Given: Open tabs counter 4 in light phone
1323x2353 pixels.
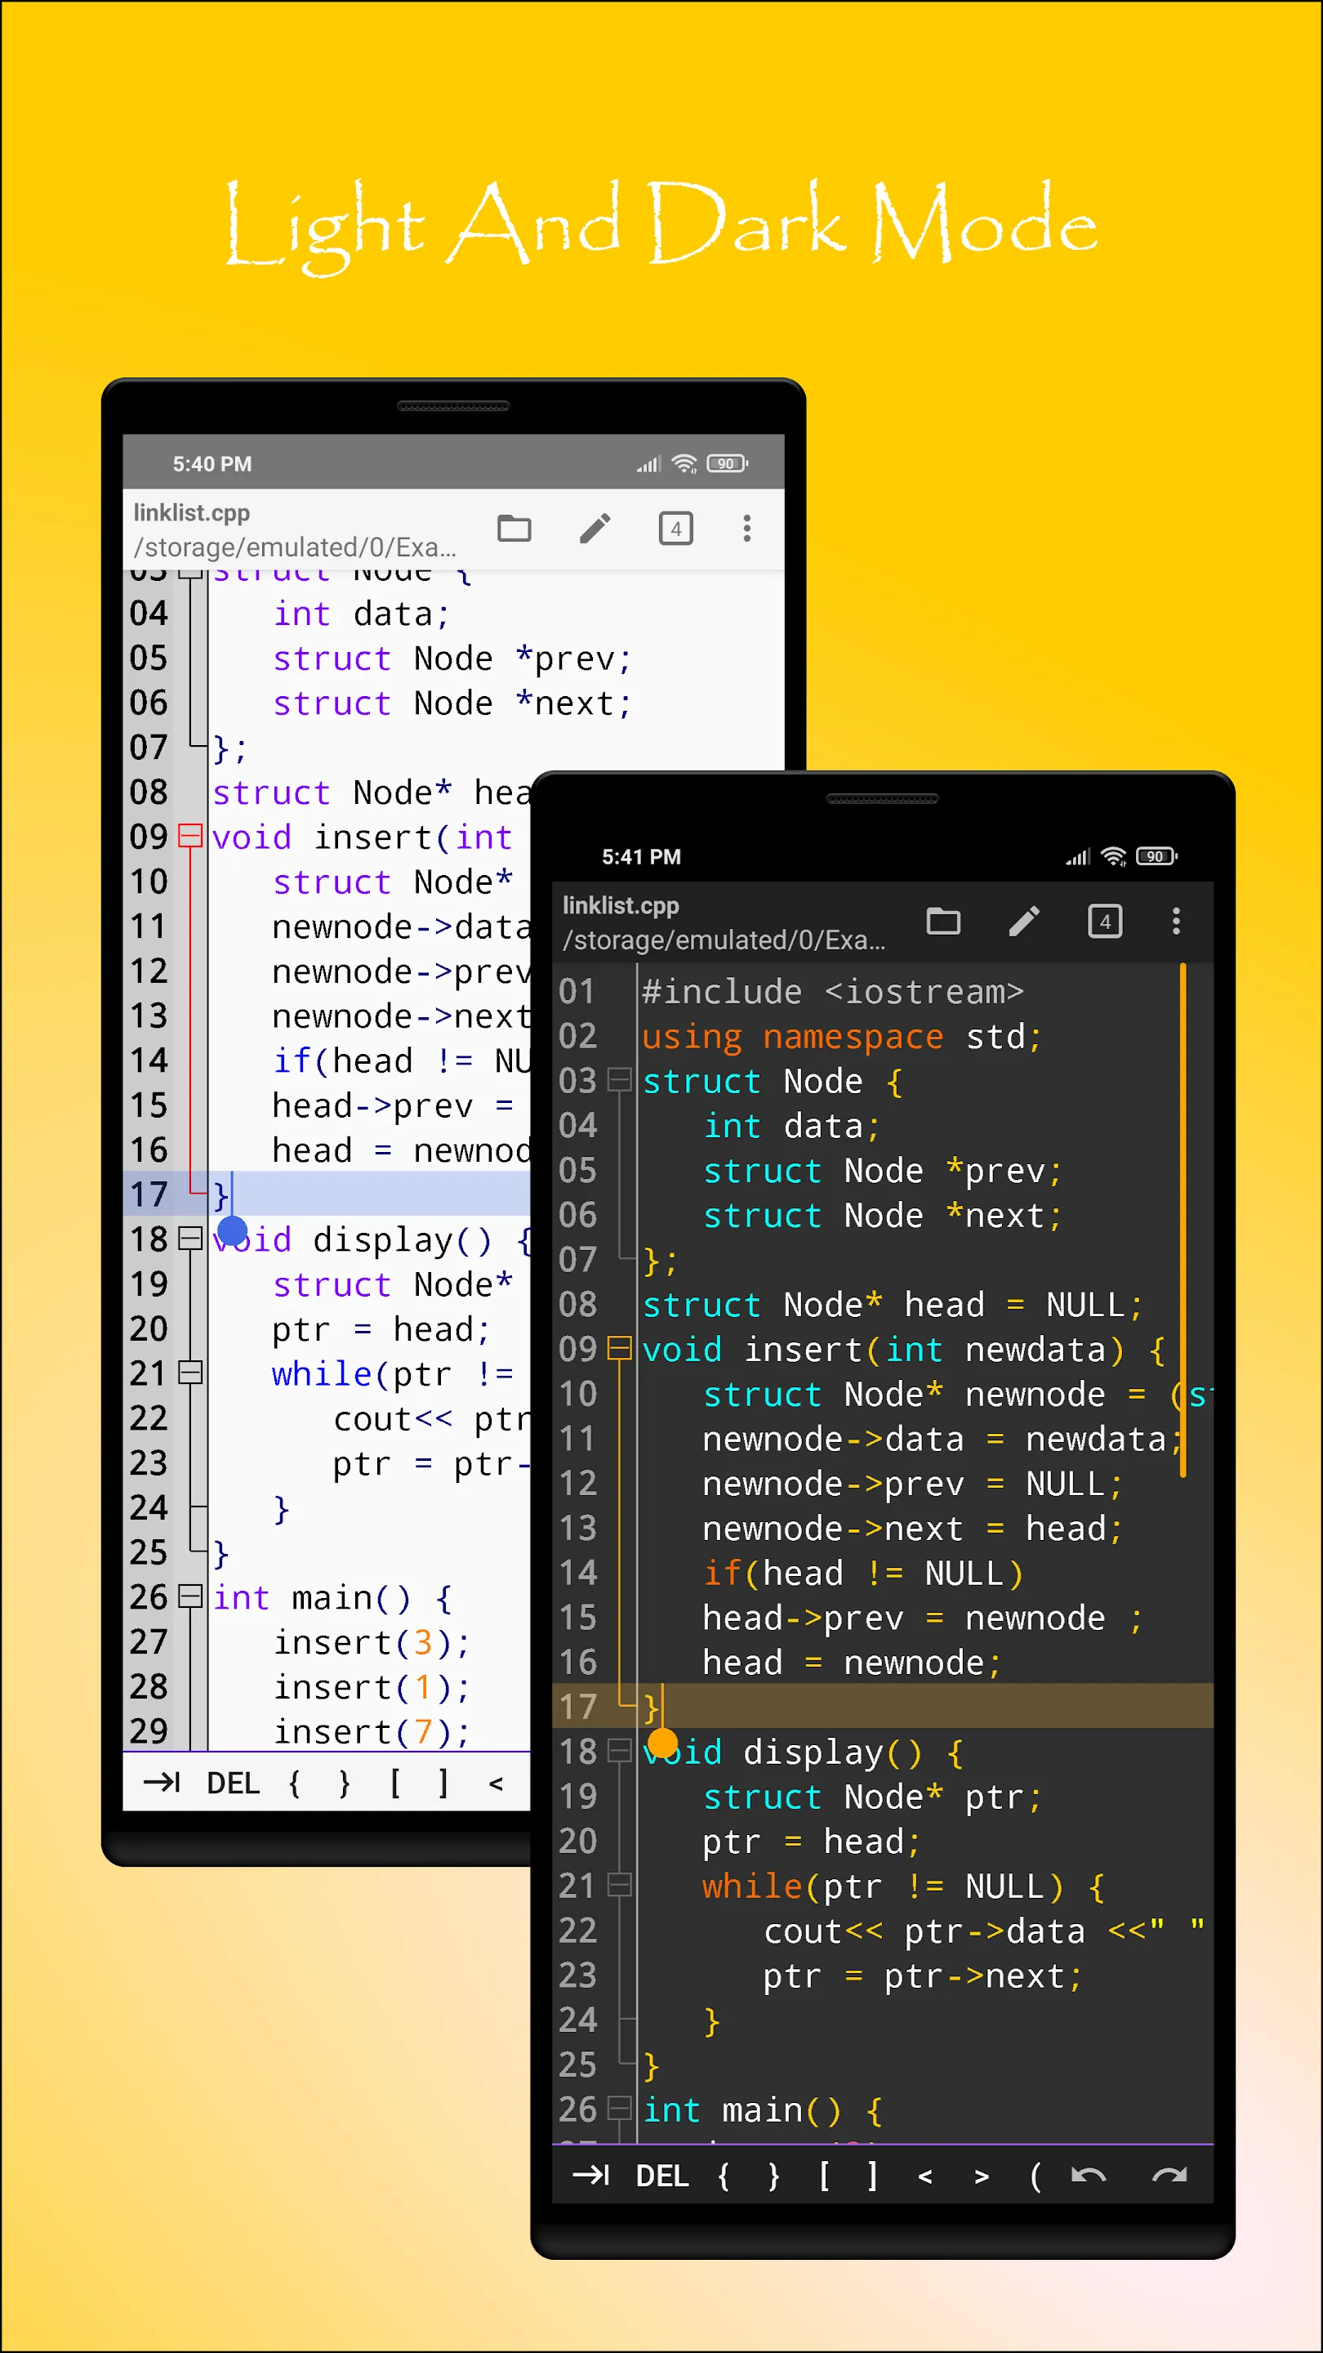Looking at the screenshot, I should click(675, 528).
